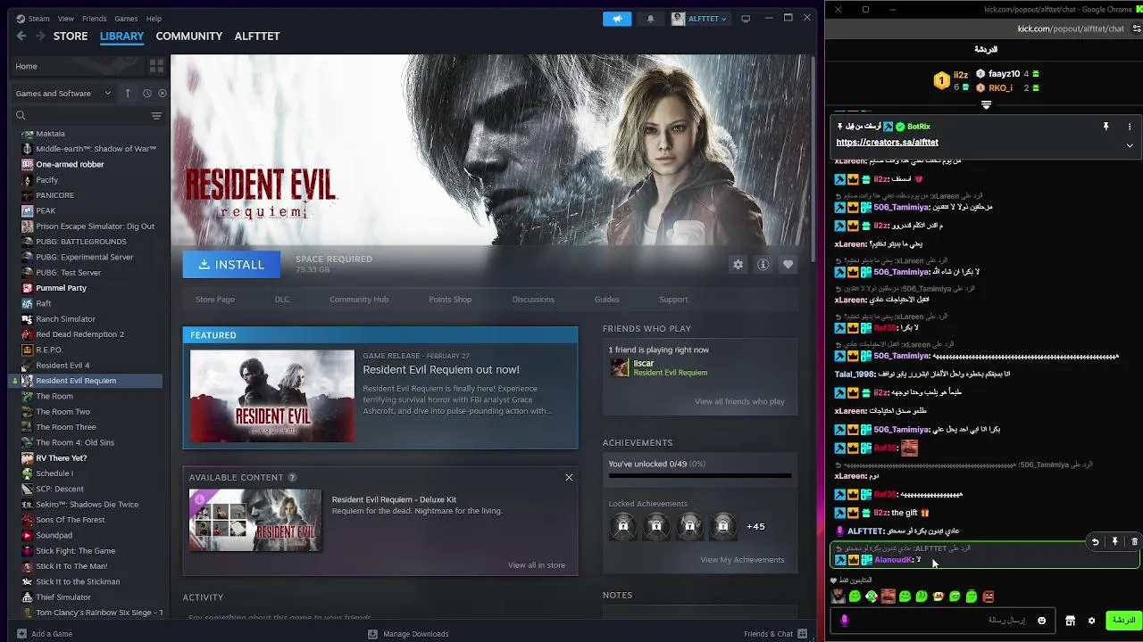This screenshot has height=642, width=1143.
Task: Click the Available Content help question mark
Action: (292, 478)
